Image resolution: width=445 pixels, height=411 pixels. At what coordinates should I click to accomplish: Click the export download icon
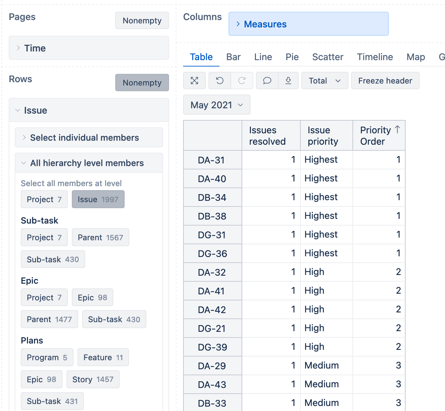pyautogui.click(x=288, y=81)
